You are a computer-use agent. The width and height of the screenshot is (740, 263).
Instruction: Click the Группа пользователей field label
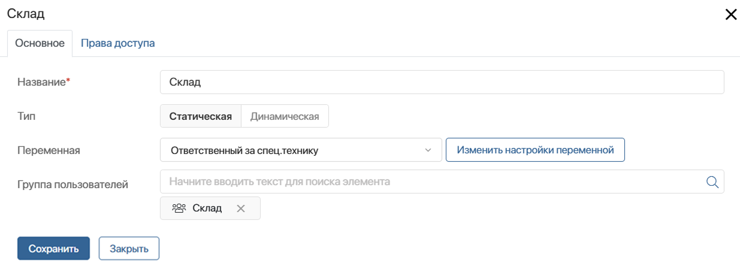[73, 185]
